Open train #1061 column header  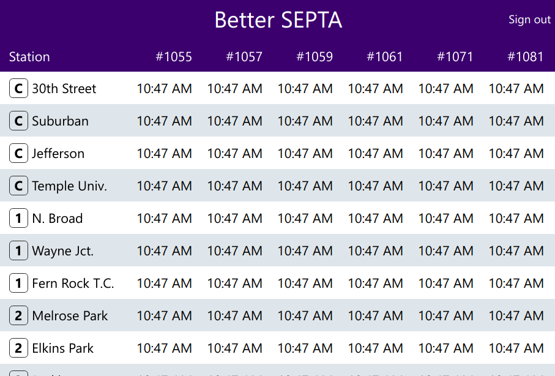click(385, 57)
